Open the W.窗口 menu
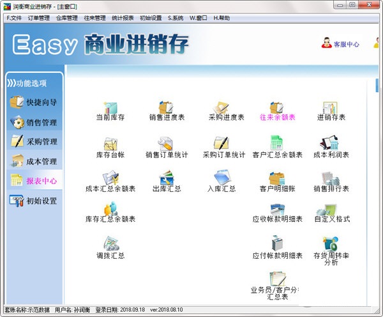The height and width of the screenshot is (317, 383). point(199,18)
